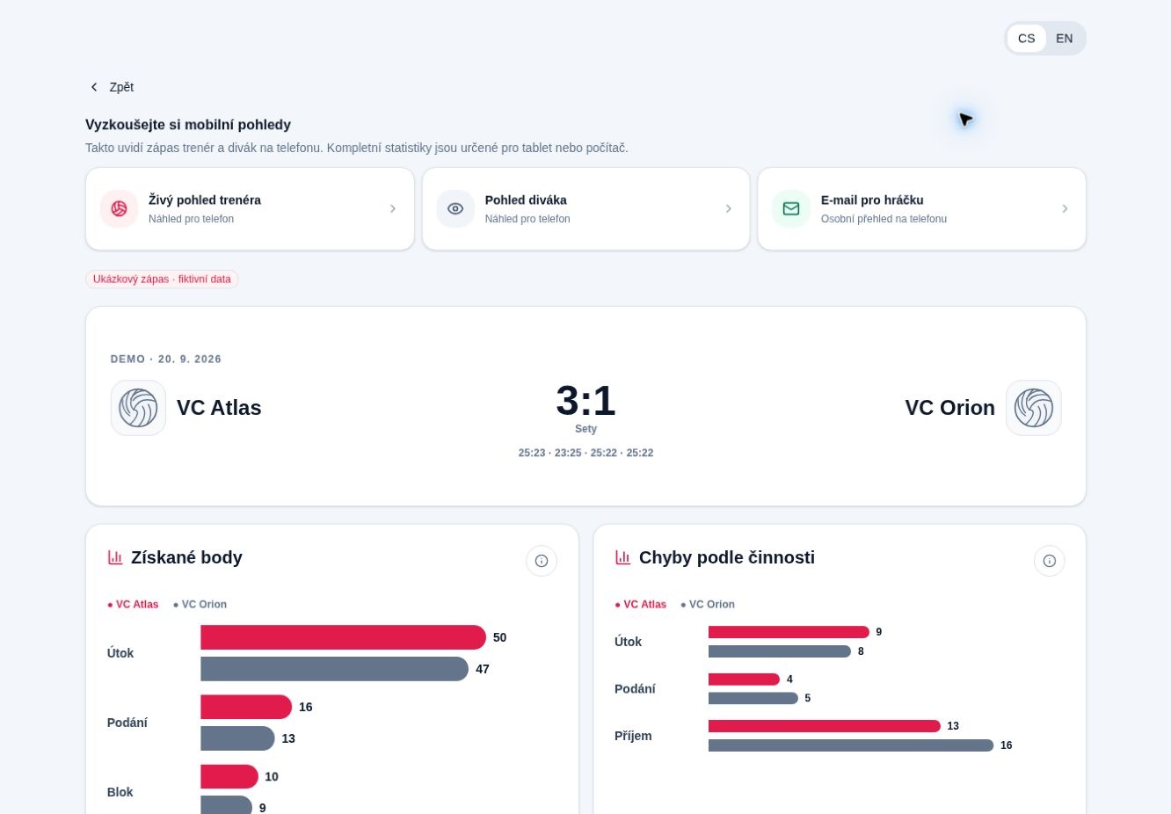This screenshot has width=1171, height=814.
Task: Expand the Pohled diváka card chevron
Action: (729, 208)
